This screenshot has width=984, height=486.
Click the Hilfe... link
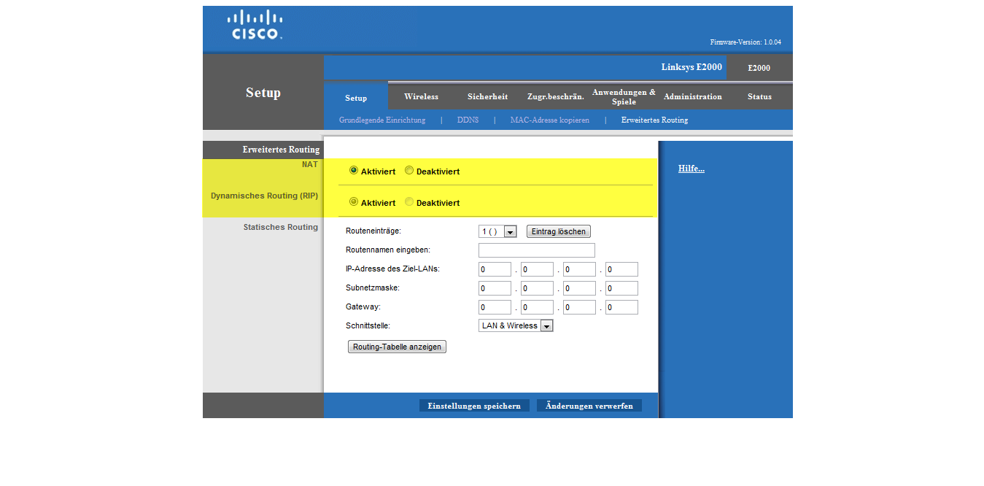[x=691, y=169]
